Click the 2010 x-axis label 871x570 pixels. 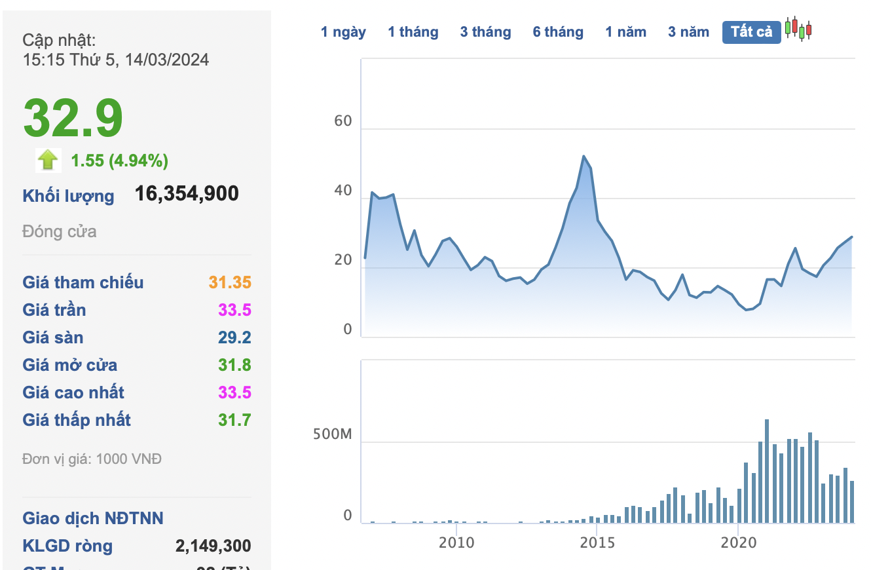(x=456, y=542)
